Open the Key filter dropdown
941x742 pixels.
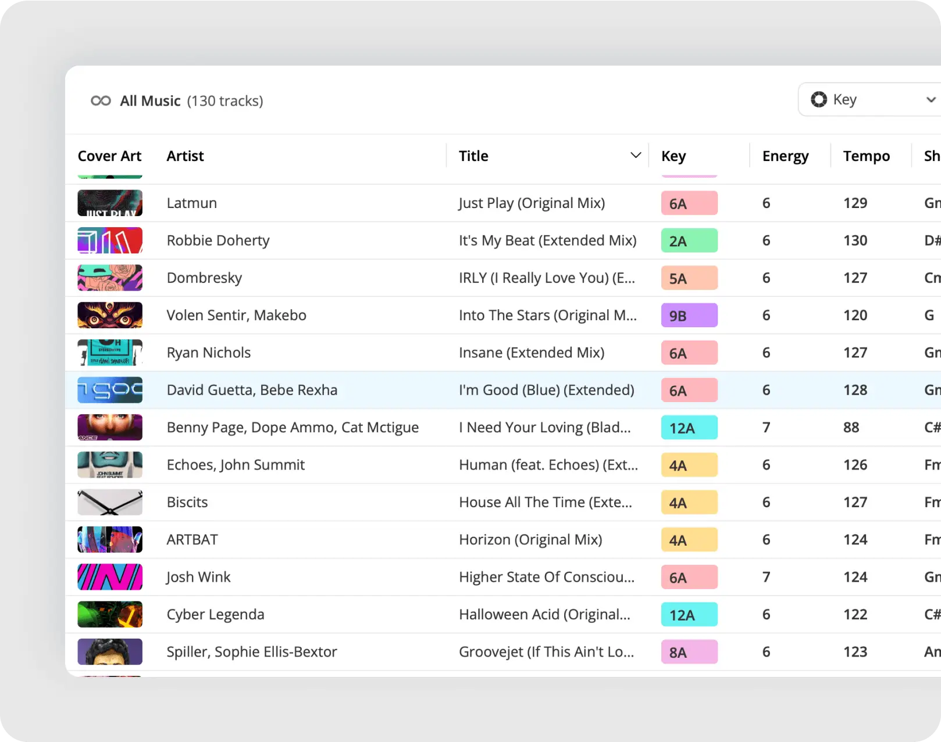tap(872, 100)
